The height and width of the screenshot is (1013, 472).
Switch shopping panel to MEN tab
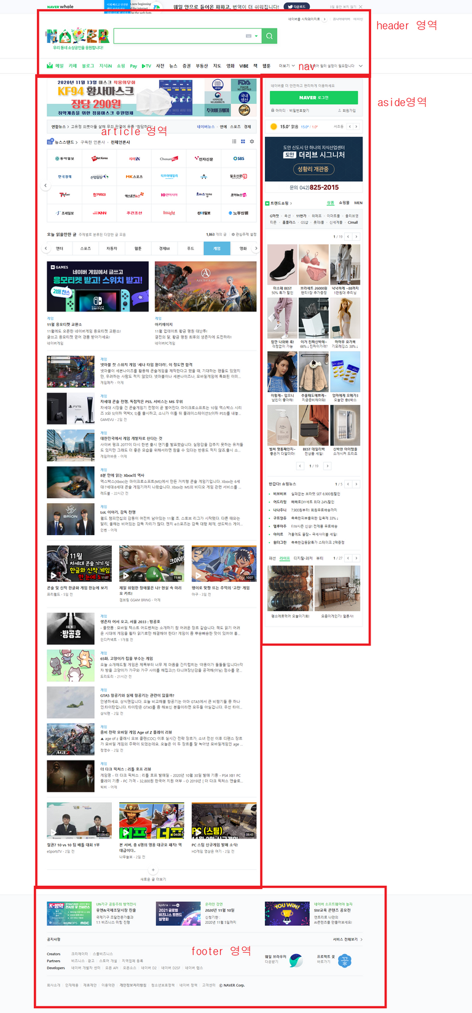358,203
